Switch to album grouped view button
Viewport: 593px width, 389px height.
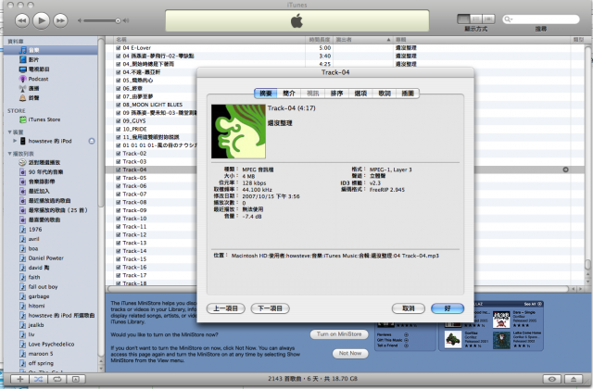475,19
